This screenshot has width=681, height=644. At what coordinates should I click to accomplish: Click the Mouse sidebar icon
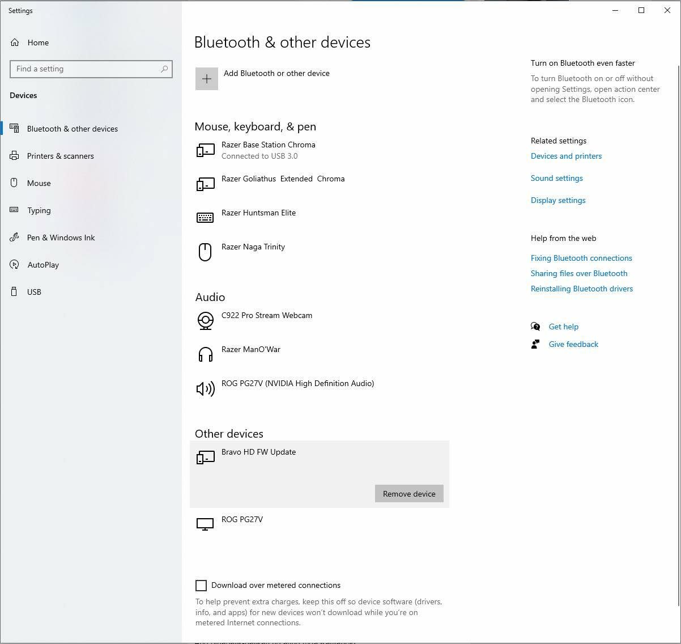coord(15,183)
